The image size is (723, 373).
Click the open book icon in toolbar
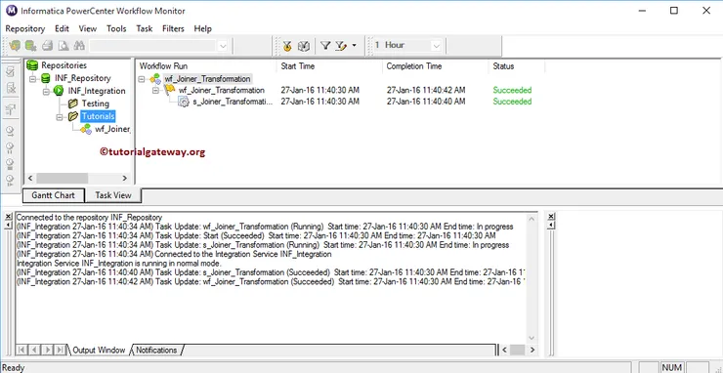tap(303, 46)
